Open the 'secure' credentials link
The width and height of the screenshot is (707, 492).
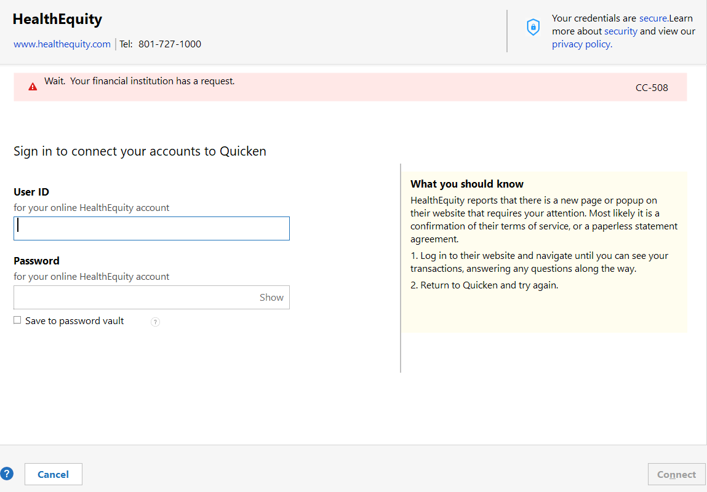653,18
